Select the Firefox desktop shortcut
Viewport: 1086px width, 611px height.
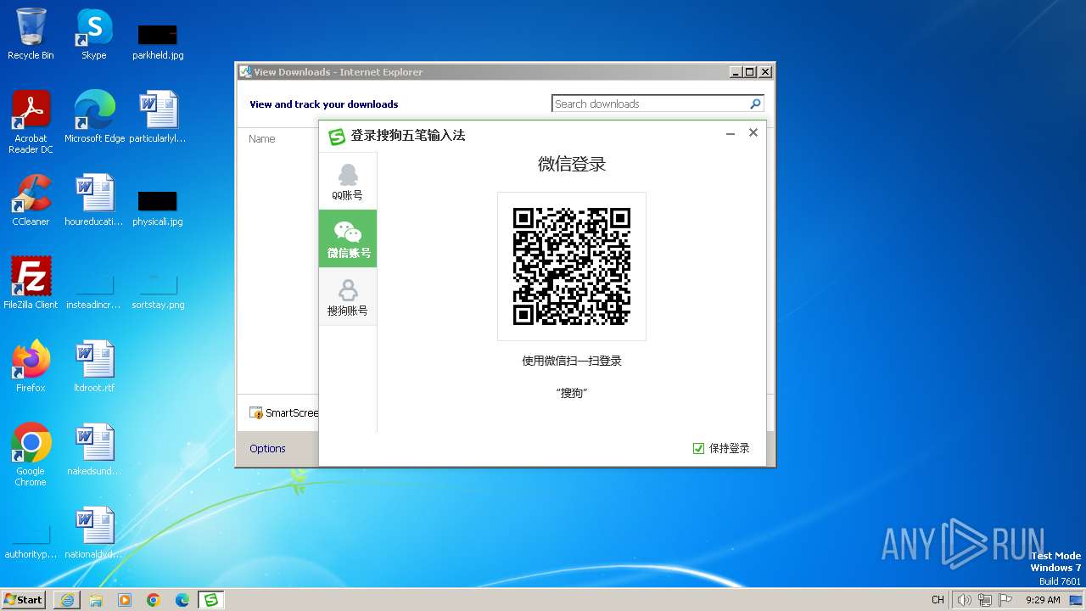(31, 367)
